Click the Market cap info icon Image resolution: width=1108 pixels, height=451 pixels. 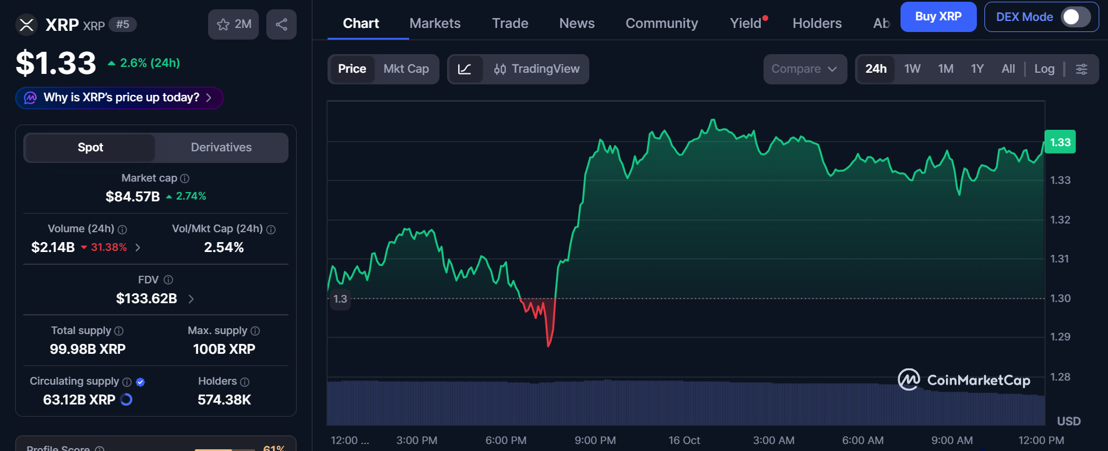click(185, 179)
